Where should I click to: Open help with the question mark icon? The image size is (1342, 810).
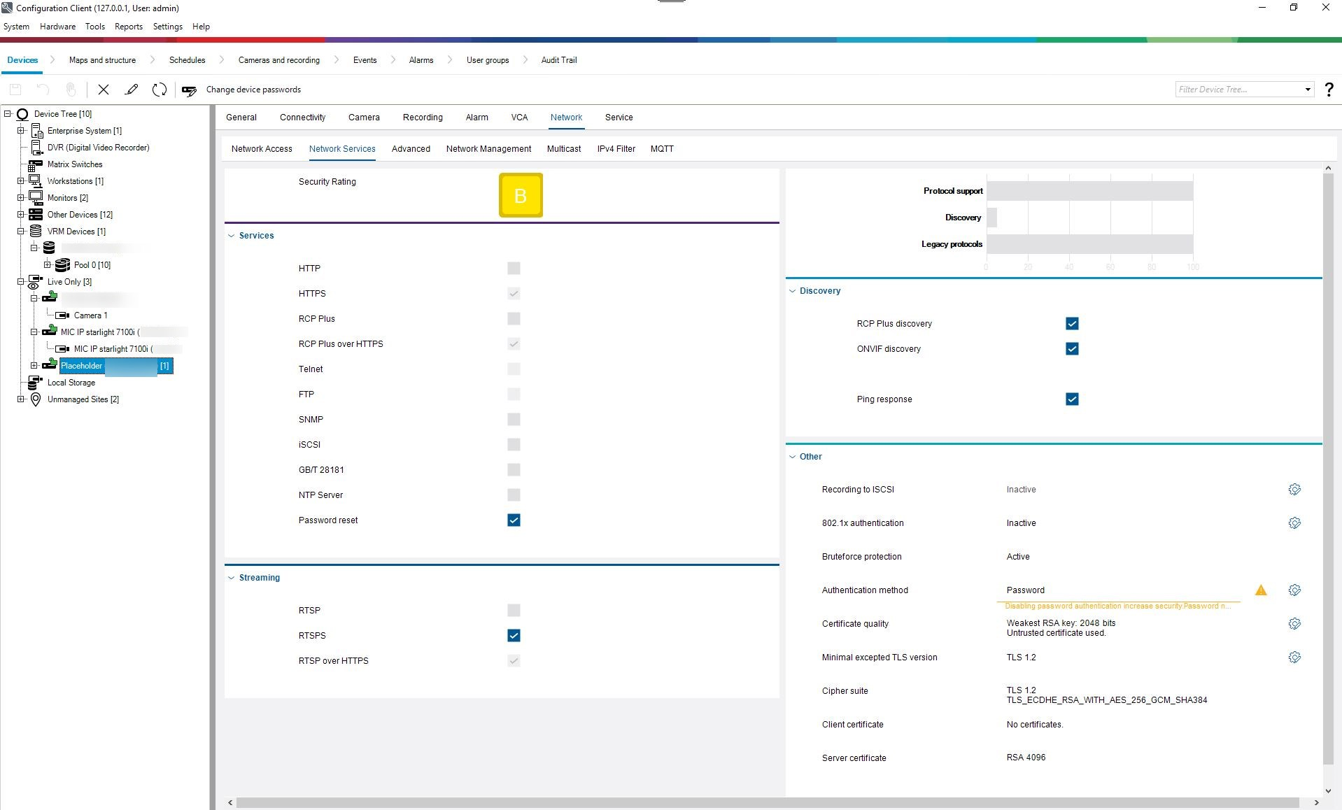(x=1329, y=90)
